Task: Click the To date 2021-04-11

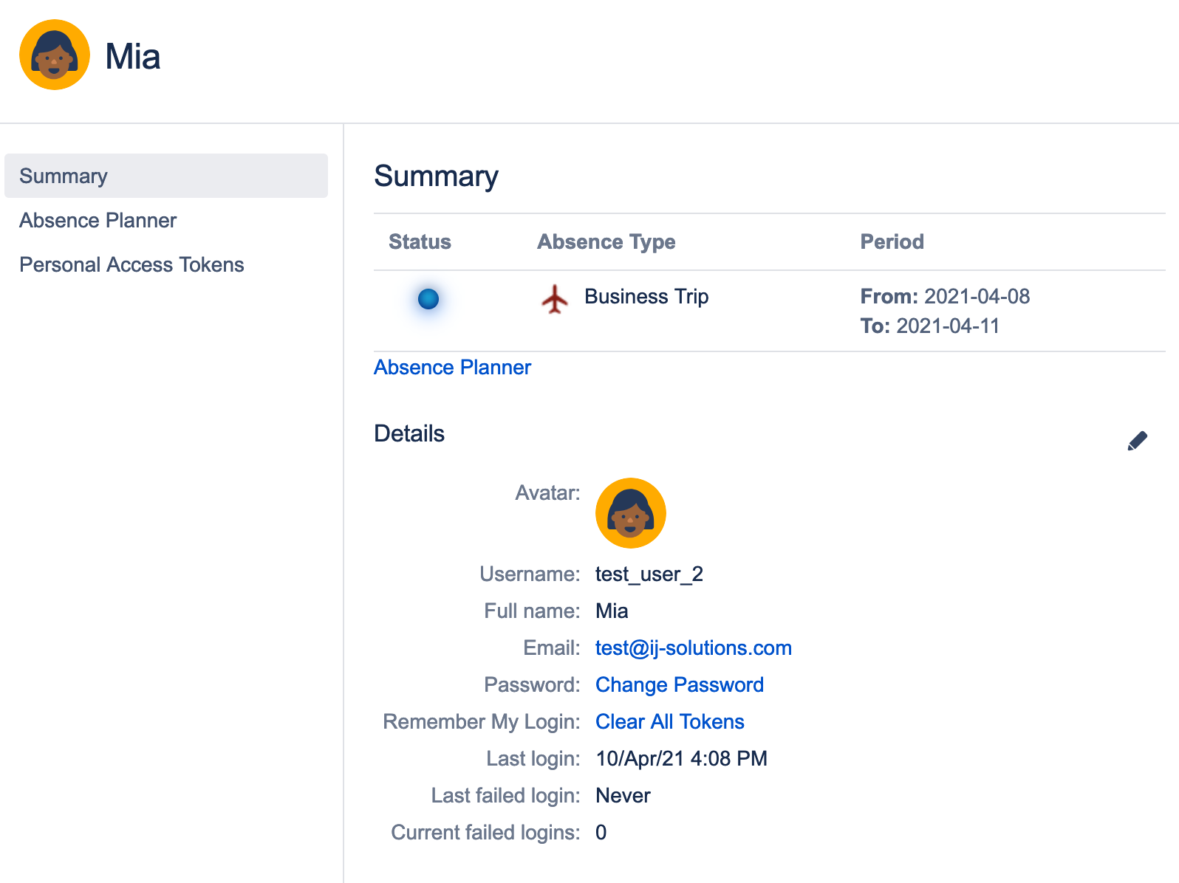Action: pyautogui.click(x=948, y=326)
